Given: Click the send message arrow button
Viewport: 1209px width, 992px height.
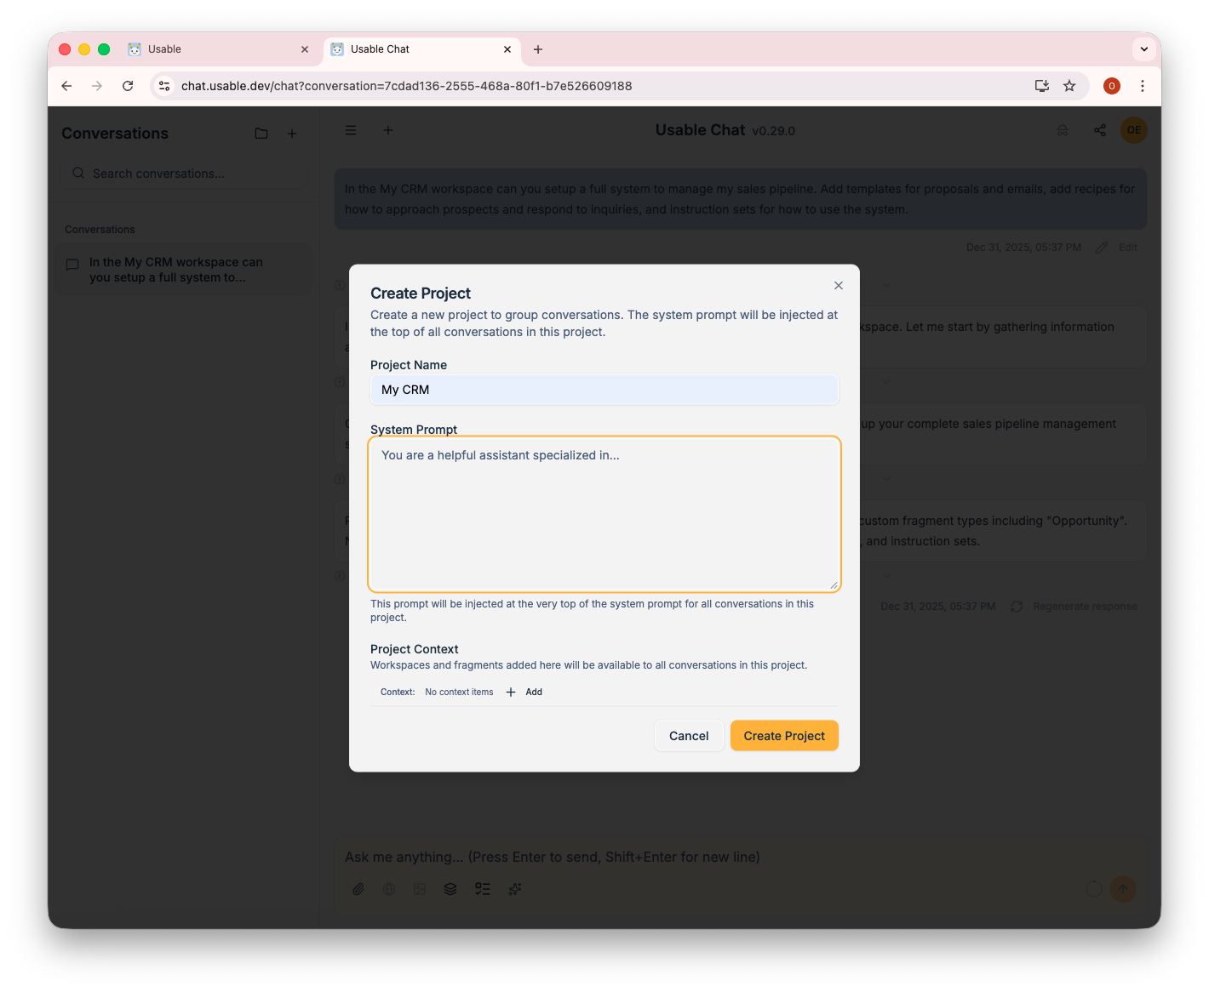Looking at the screenshot, I should coord(1123,888).
